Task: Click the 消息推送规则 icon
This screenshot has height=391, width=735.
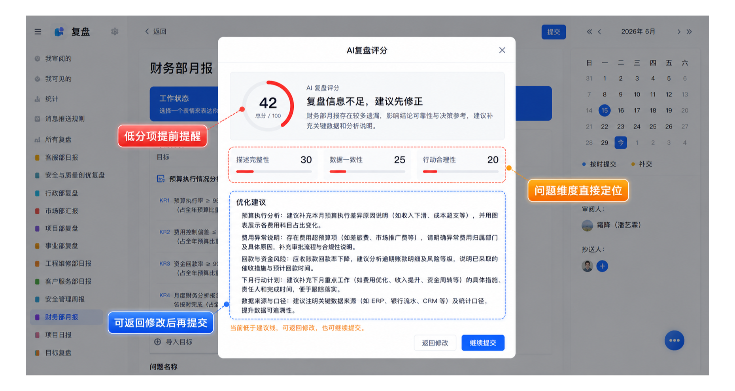Action: (x=37, y=119)
